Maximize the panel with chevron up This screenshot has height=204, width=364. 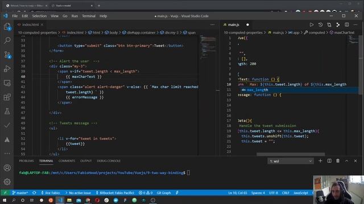click(x=346, y=161)
